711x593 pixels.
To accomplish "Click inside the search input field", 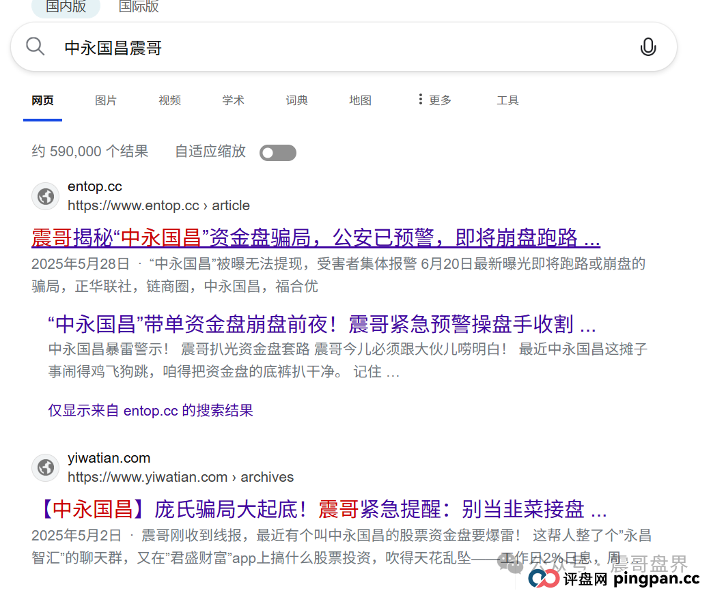I will click(x=273, y=46).
